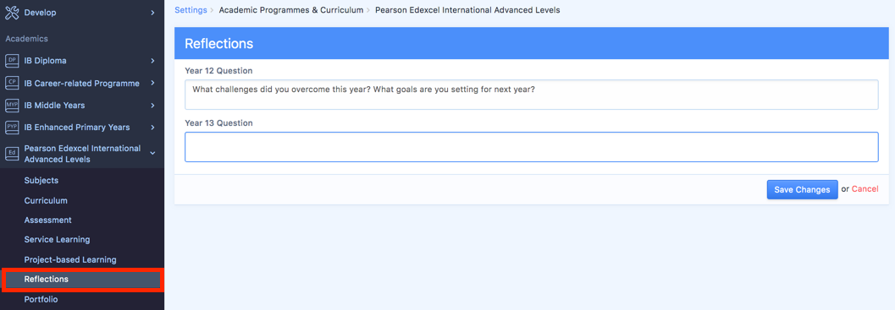
Task: Click the Year 13 Question text field
Action: 532,147
